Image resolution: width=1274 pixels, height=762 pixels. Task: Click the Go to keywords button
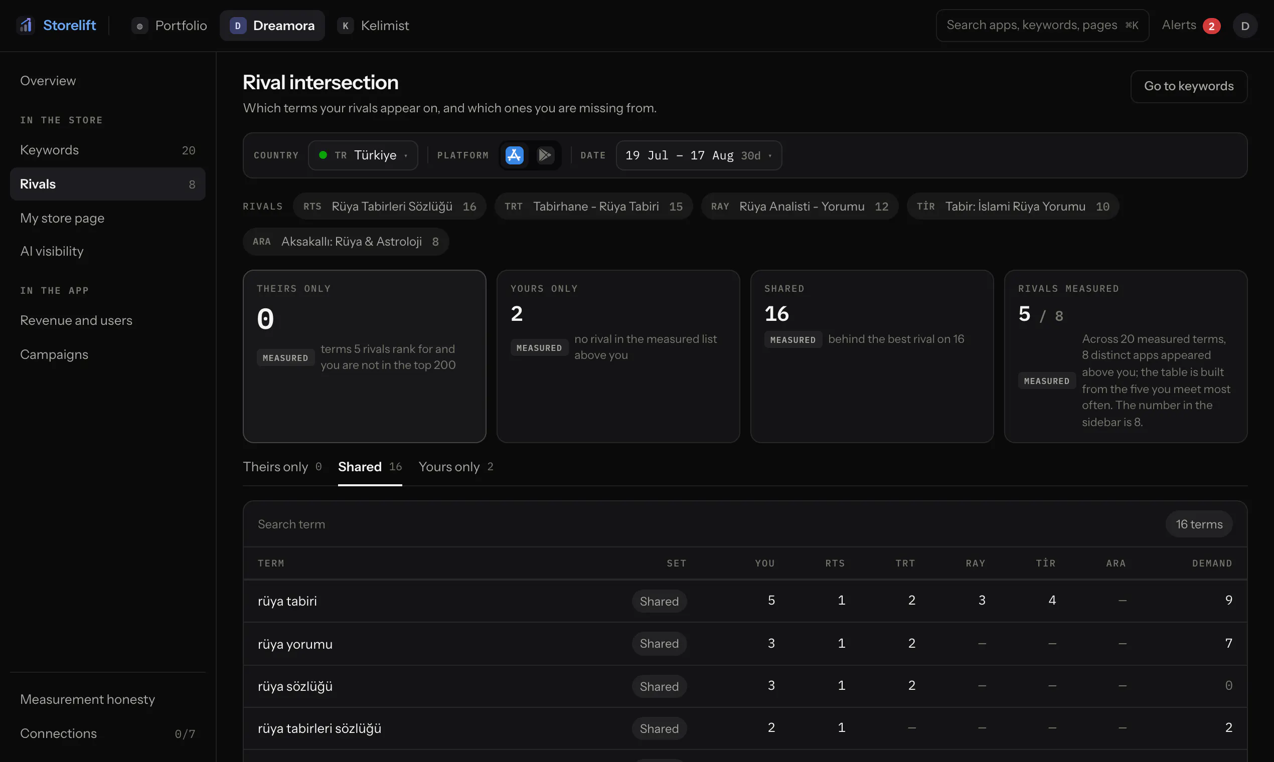click(x=1189, y=86)
